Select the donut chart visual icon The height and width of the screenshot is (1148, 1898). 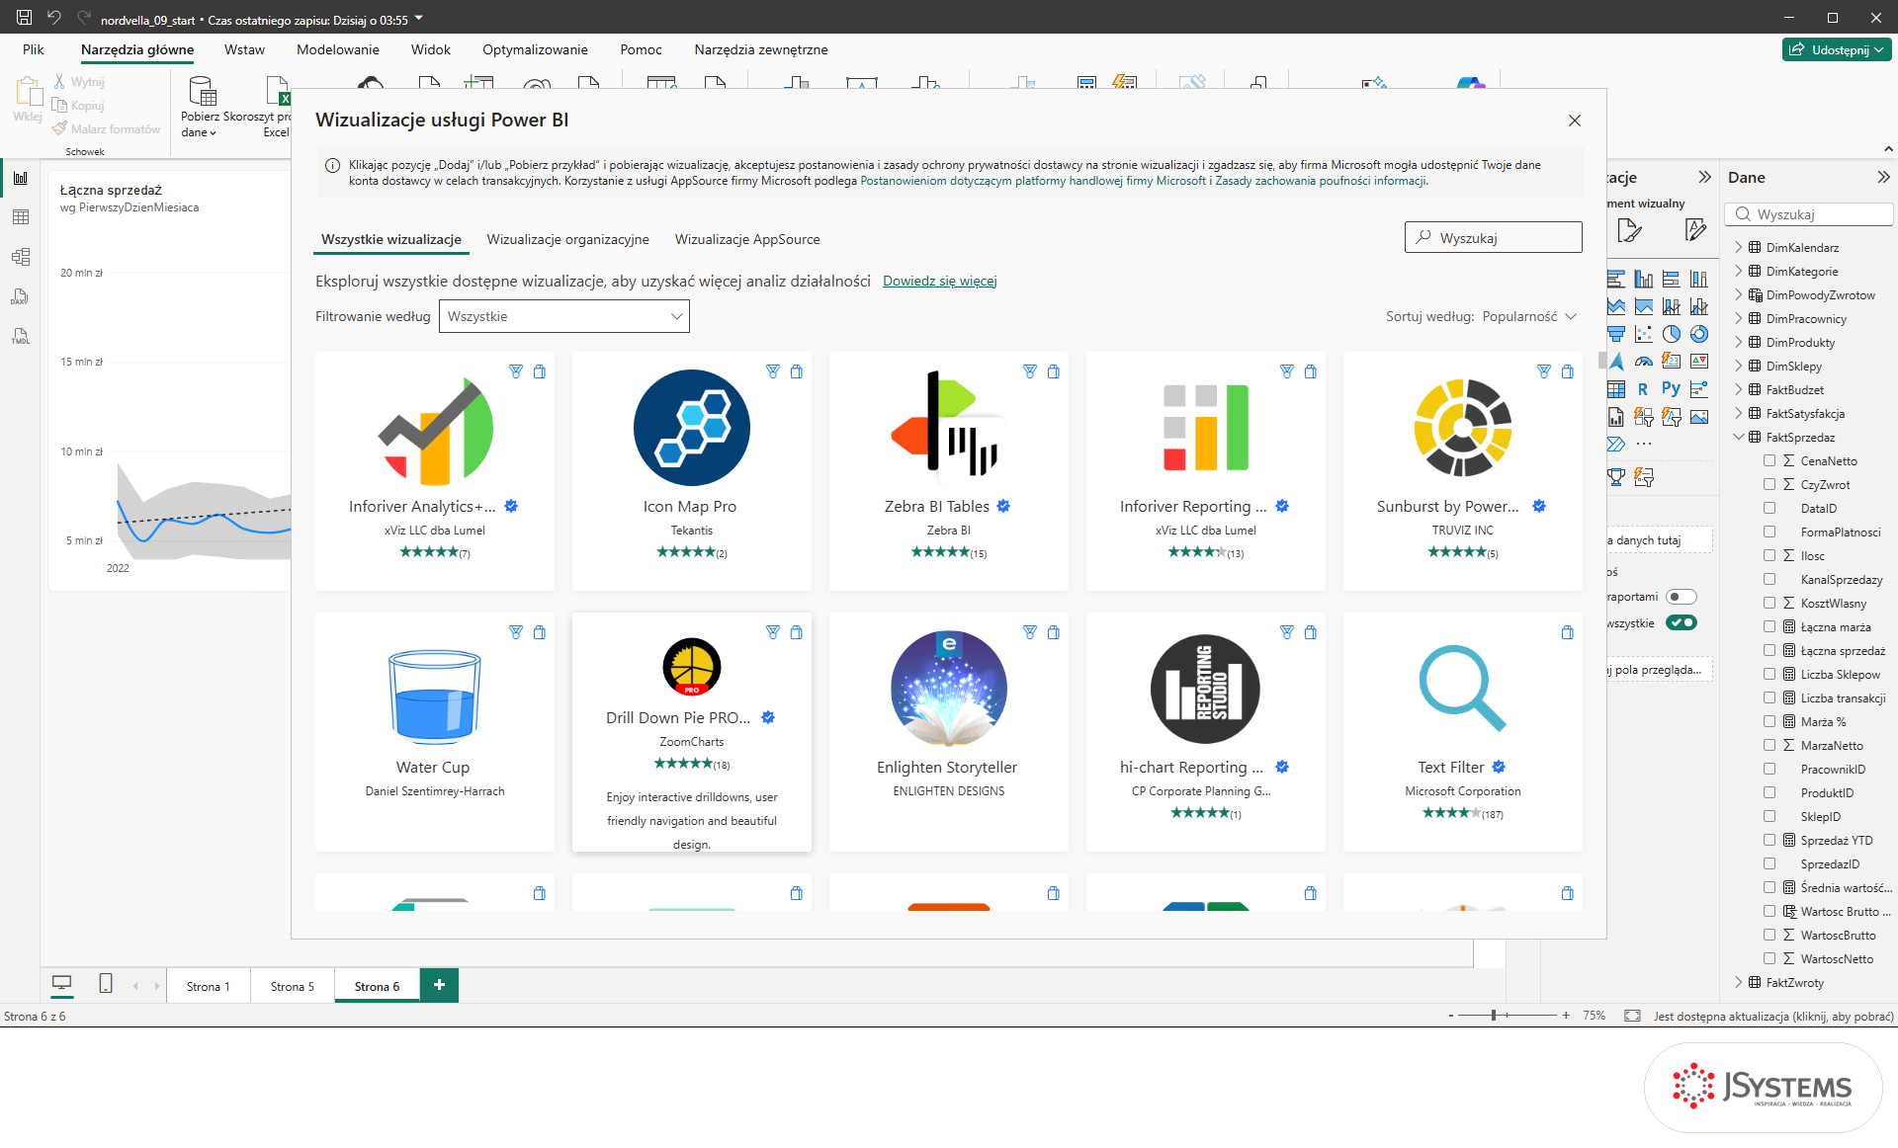tap(1699, 334)
